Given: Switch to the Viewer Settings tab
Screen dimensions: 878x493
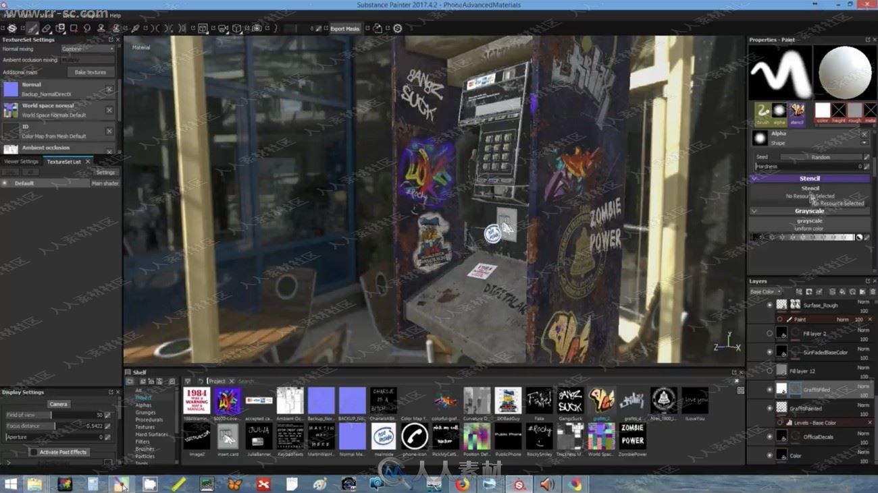Looking at the screenshot, I should tap(22, 162).
